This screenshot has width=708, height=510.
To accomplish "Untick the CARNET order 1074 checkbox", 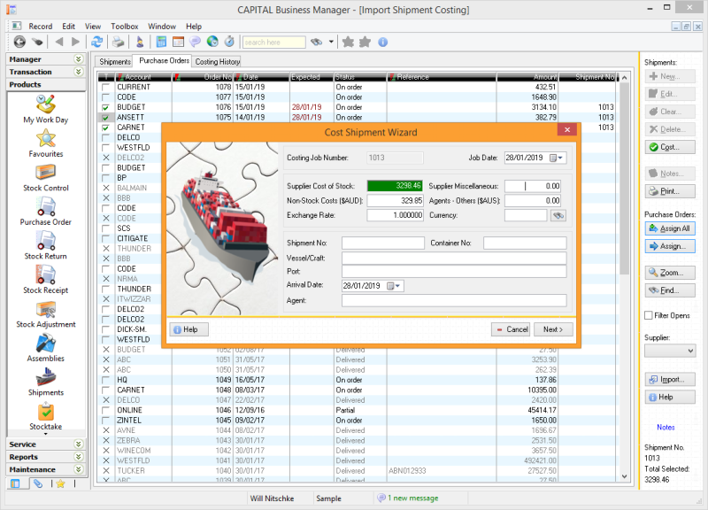I will (105, 127).
